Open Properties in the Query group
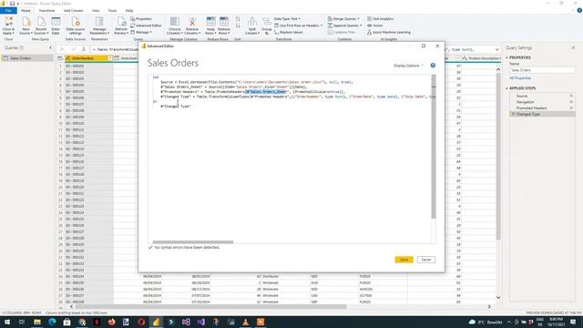Viewport: 583px width, 328px height. click(x=141, y=18)
